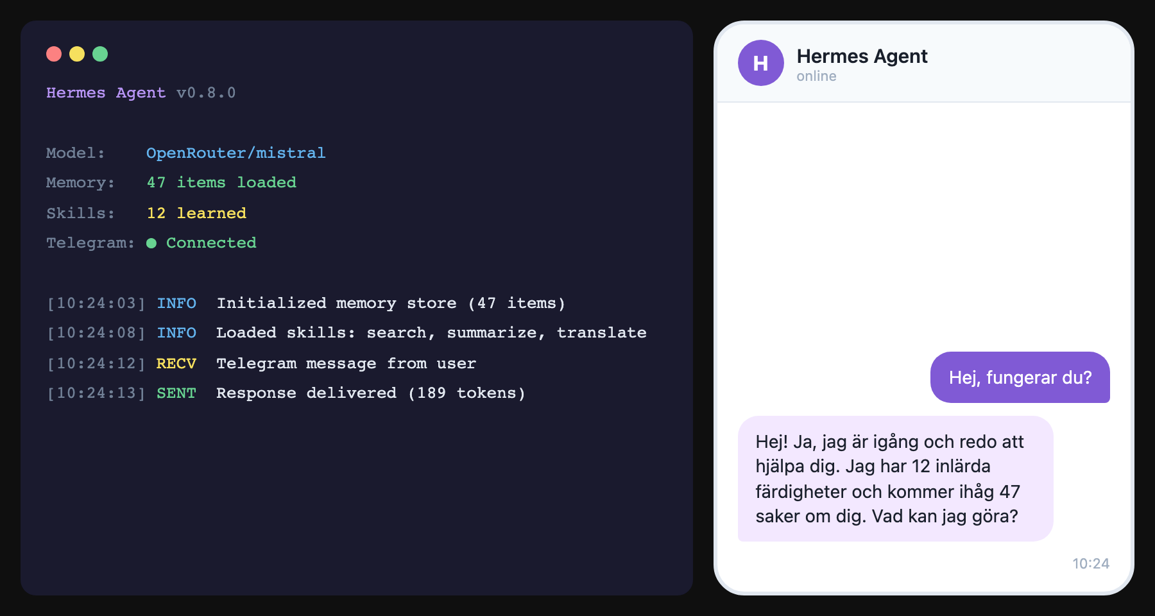
Task: Select the purple message bubble Hej, fungerar du?
Action: click(x=1020, y=378)
